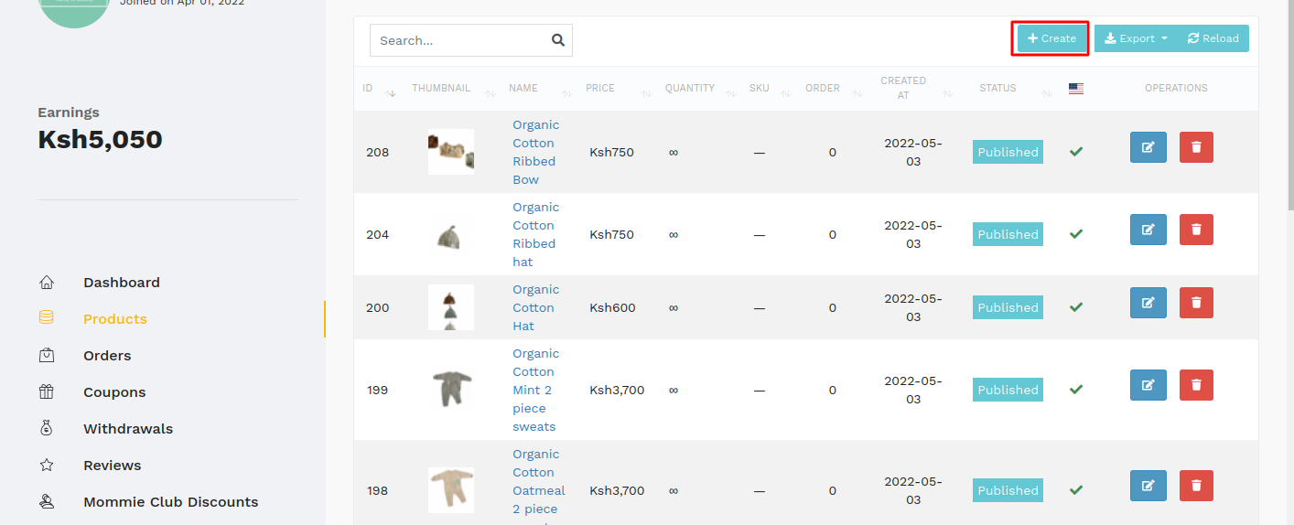Click the Create product button

pyautogui.click(x=1052, y=38)
